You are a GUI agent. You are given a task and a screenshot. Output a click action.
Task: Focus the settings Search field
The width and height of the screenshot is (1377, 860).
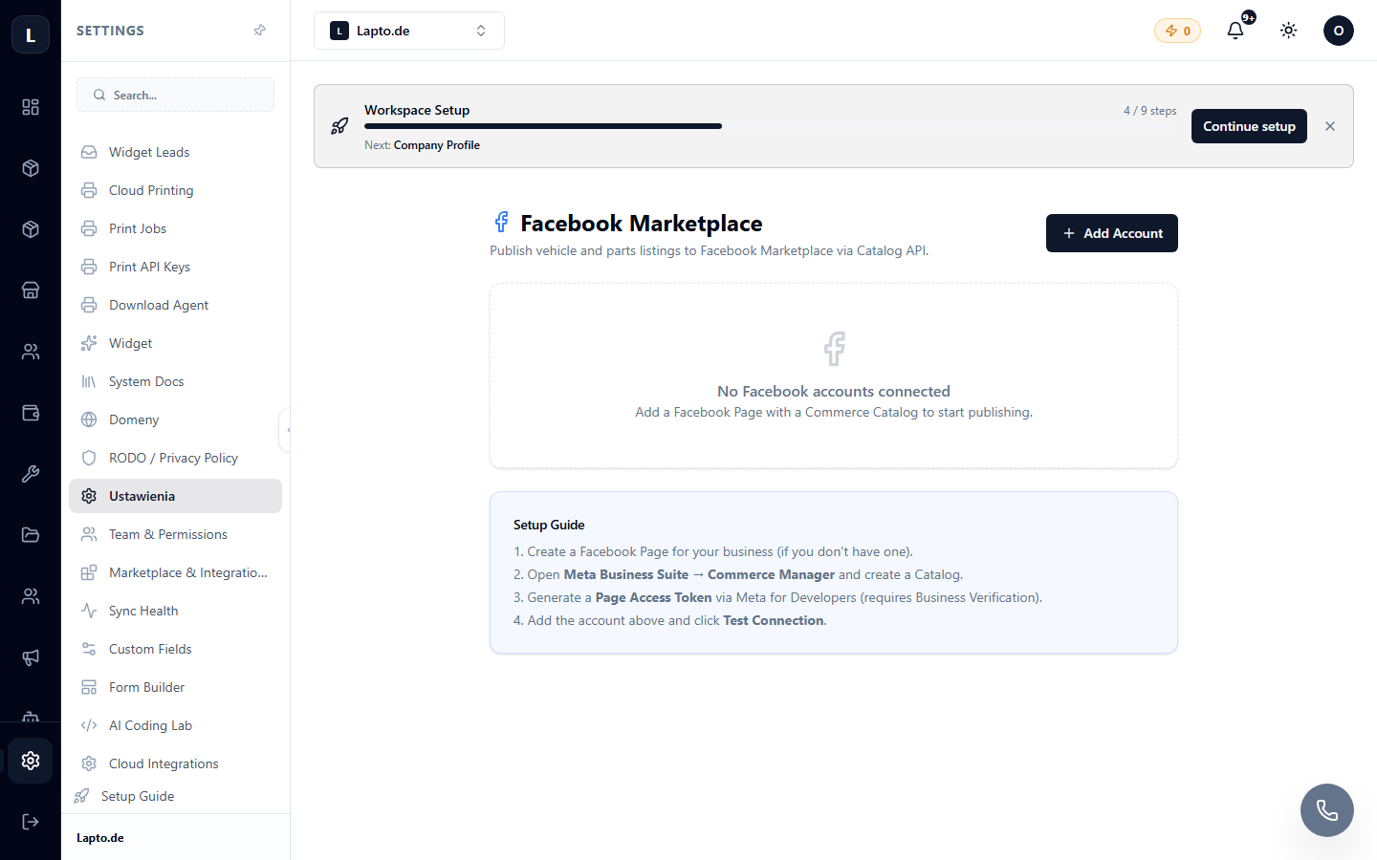[175, 95]
